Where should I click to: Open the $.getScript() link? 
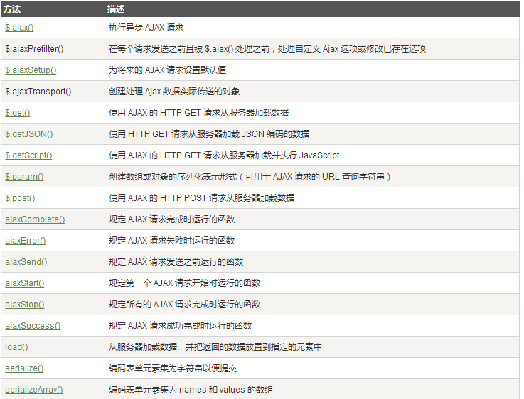tap(28, 155)
